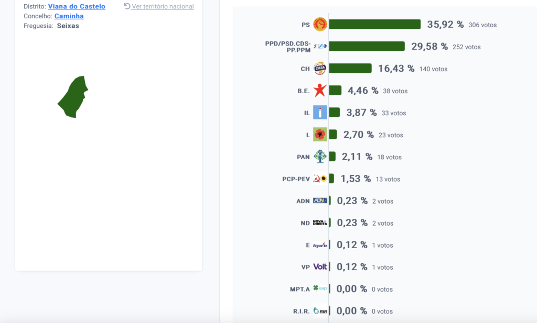The image size is (537, 323).
Task: Select the Volt party logo
Action: 320,266
